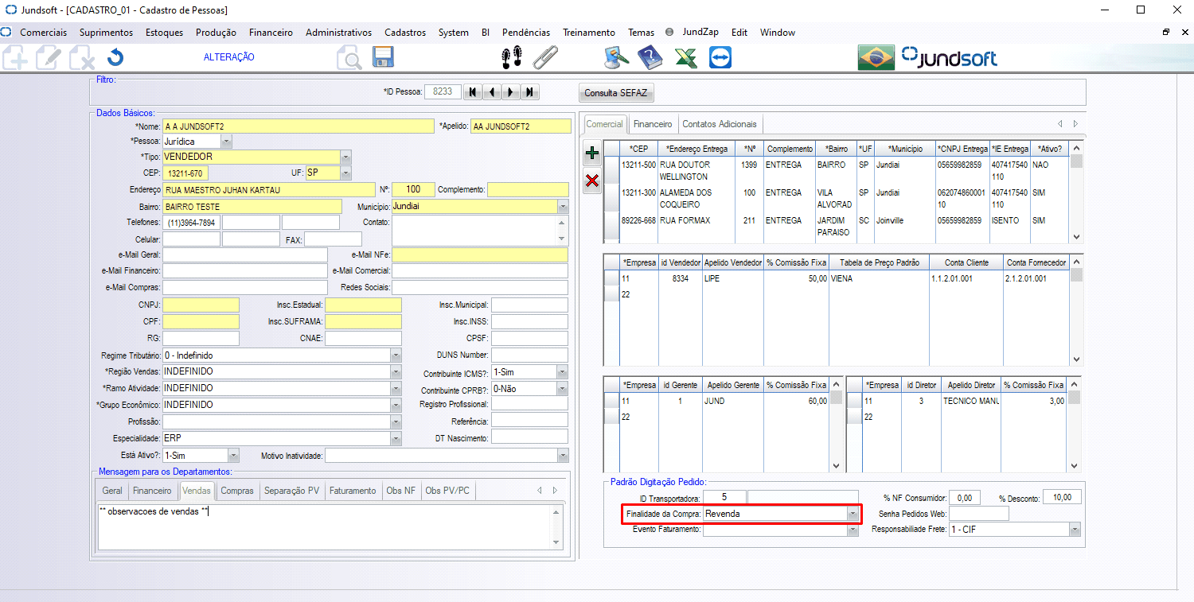Click the Brazil flag icon
1194x602 pixels.
click(876, 57)
